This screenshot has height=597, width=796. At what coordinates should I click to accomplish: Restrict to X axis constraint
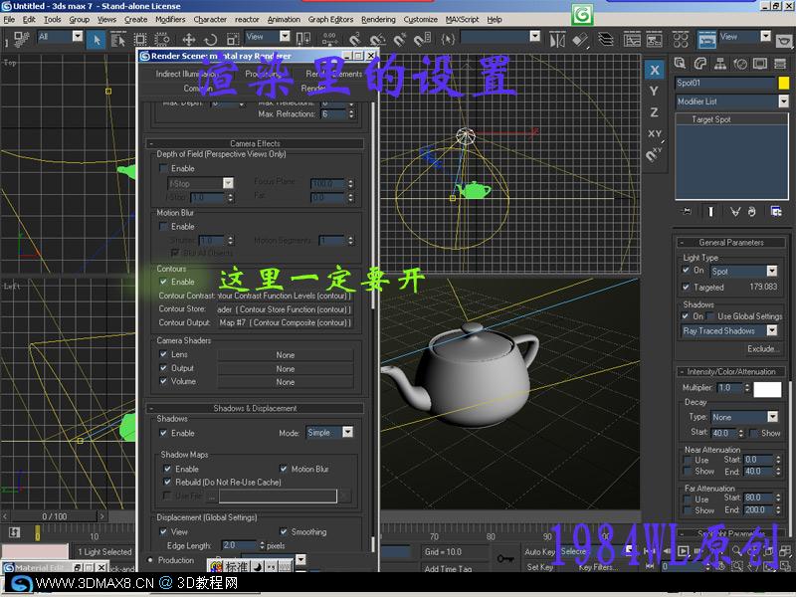pos(654,70)
